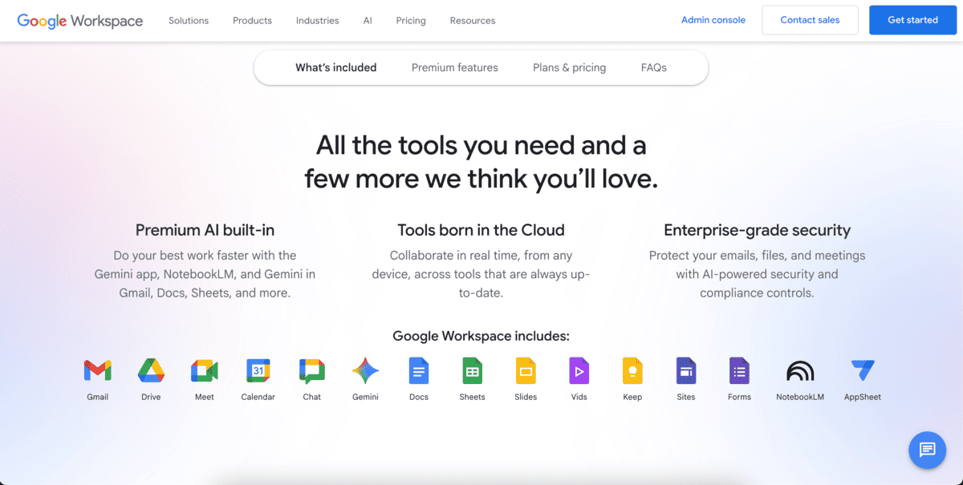Click the Google Vids icon
This screenshot has height=485, width=963.
point(579,370)
